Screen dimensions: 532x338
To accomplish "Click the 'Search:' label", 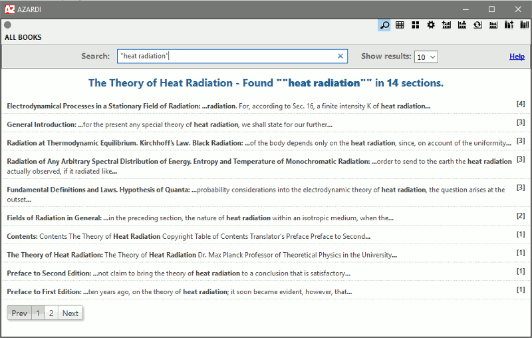I will pos(95,57).
